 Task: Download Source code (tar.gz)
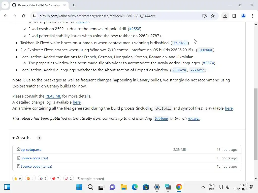[x=36, y=166]
